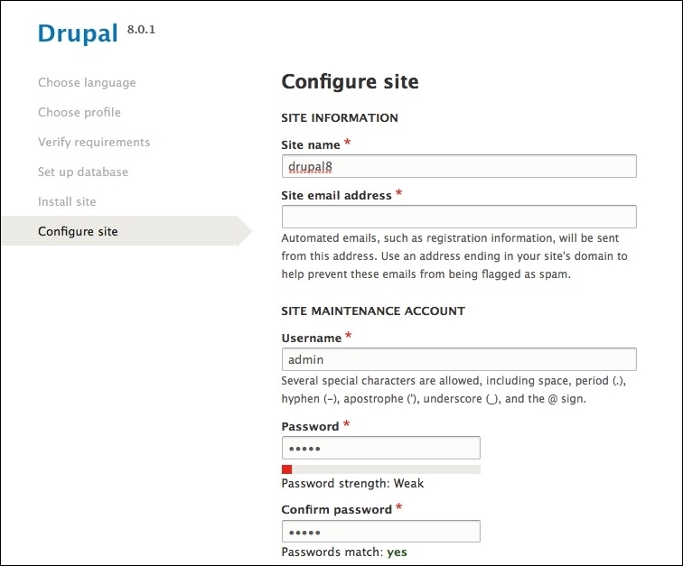683x566 pixels.
Task: Click the Username label
Action: (x=312, y=338)
